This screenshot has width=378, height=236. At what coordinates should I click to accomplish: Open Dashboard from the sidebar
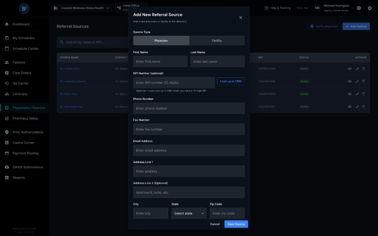point(21,24)
